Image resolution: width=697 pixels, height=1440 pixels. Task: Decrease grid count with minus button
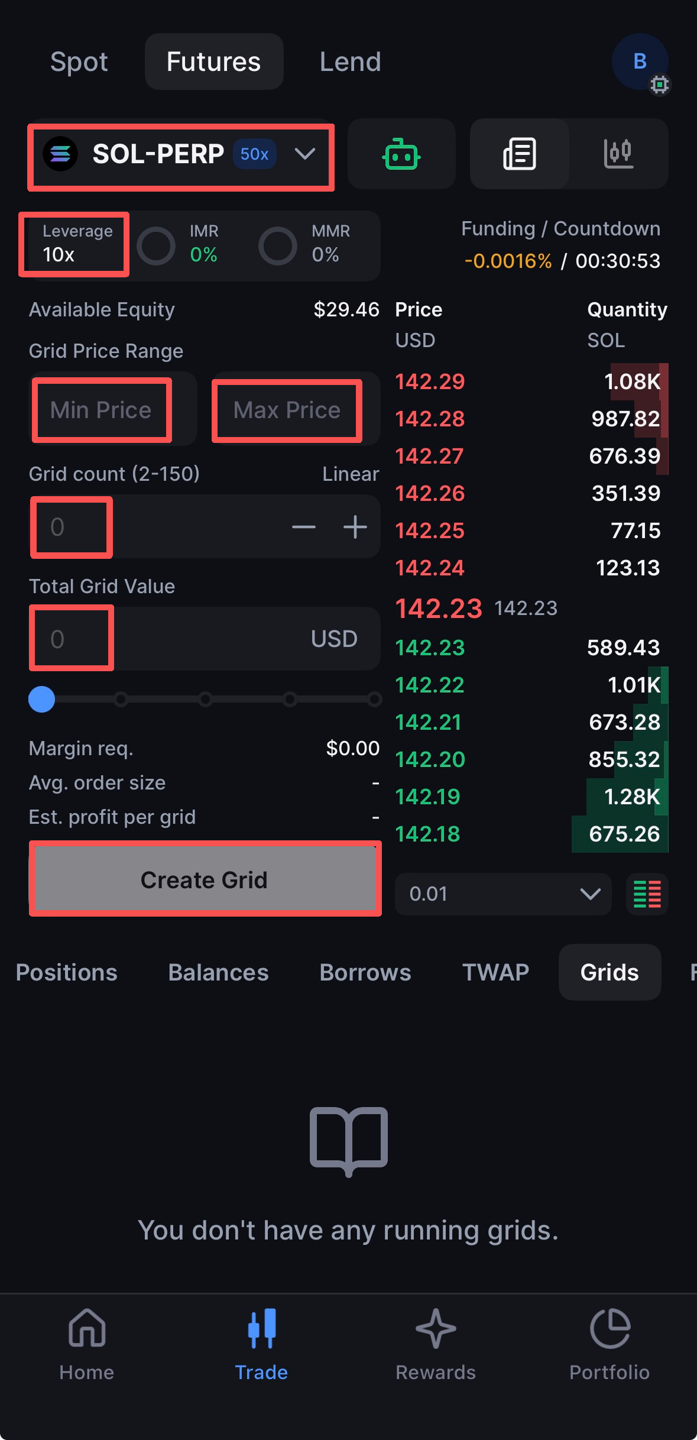304,527
